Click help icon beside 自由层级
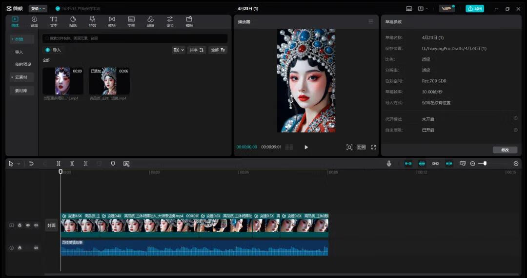Image resolution: width=527 pixels, height=278 pixels. click(x=516, y=130)
